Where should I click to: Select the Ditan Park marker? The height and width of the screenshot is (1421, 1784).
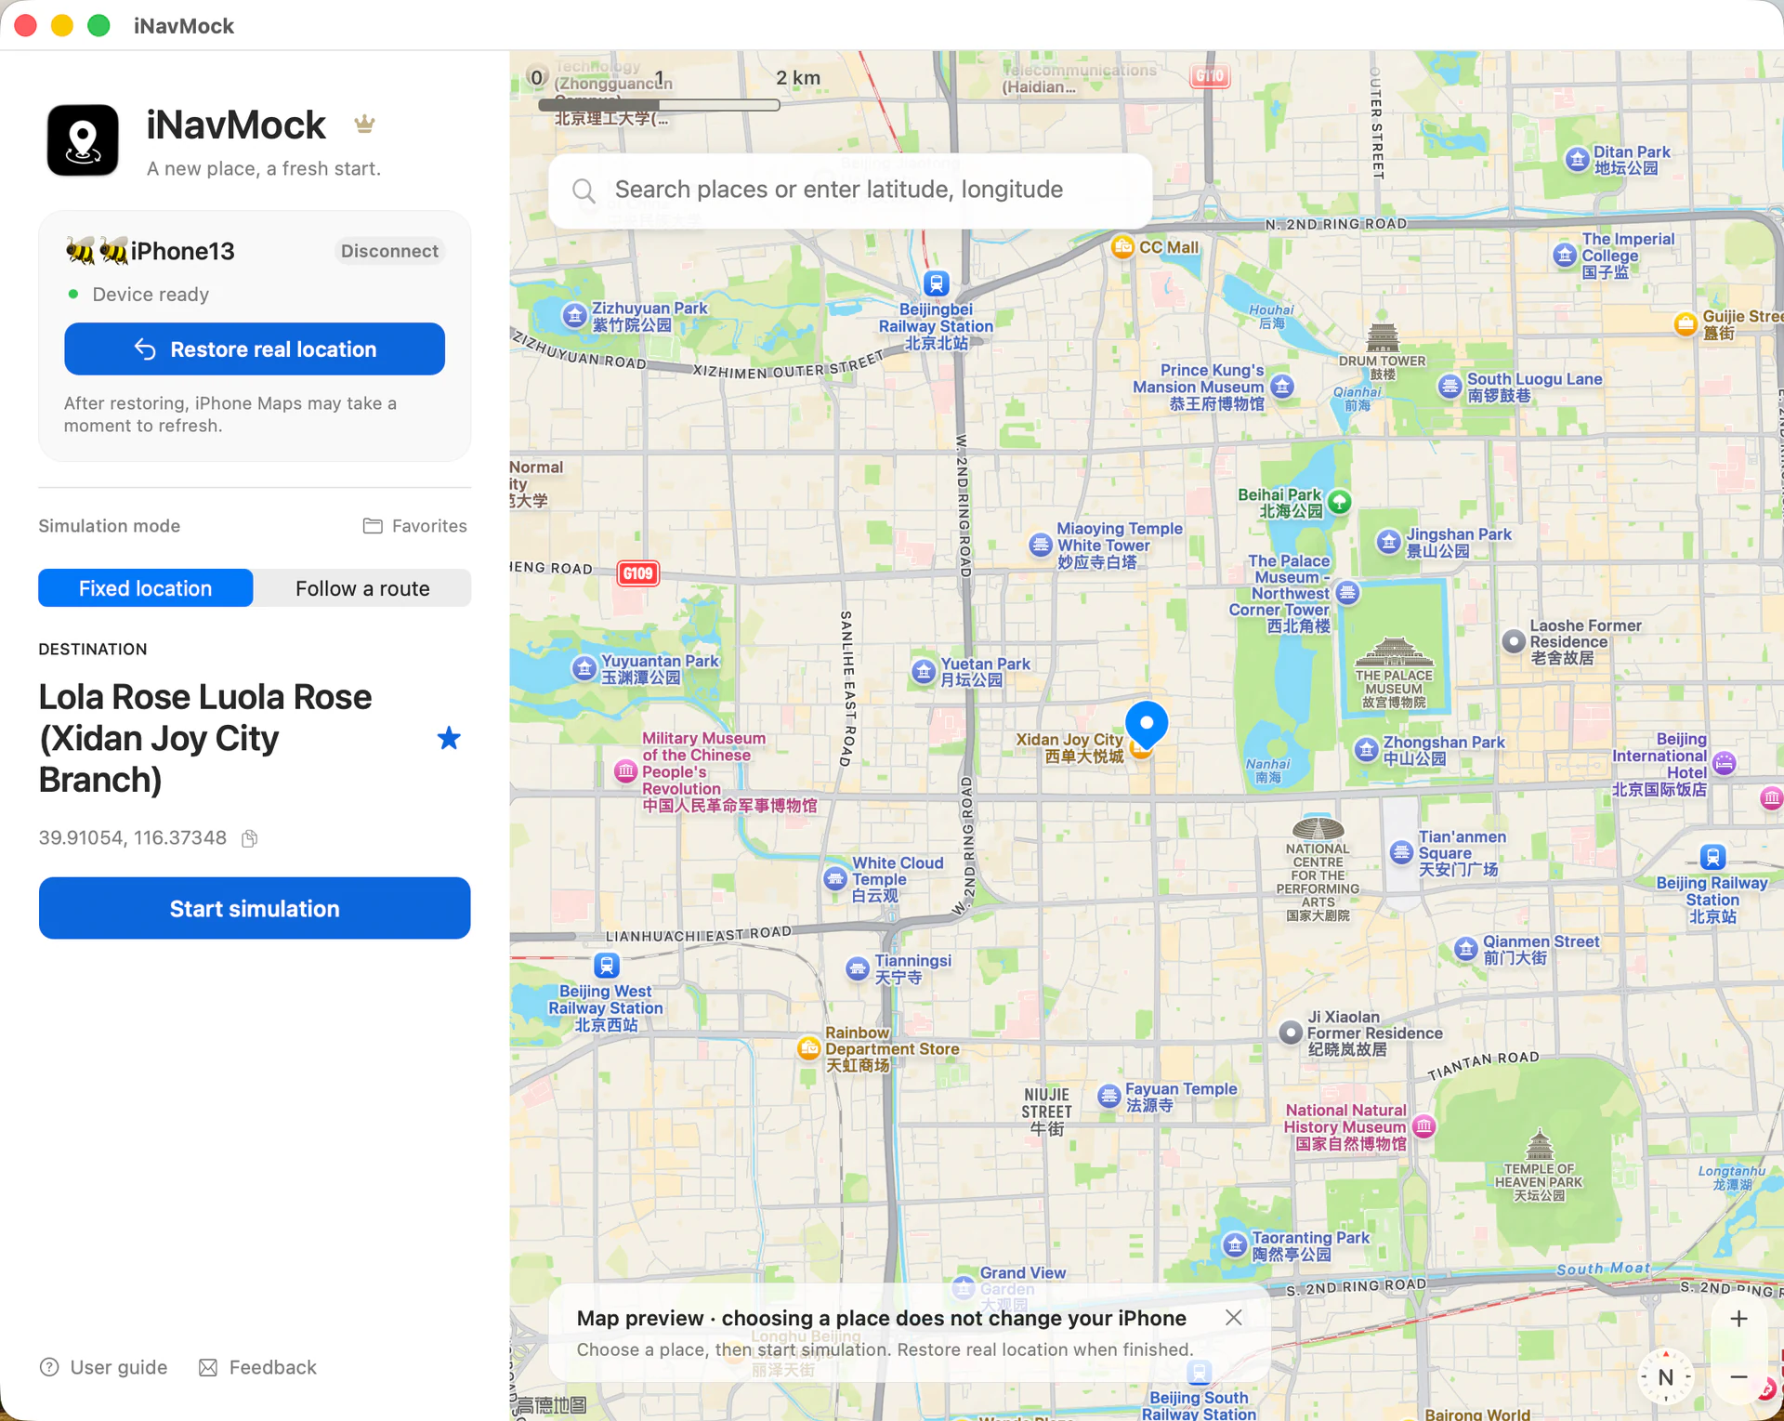1577,159
